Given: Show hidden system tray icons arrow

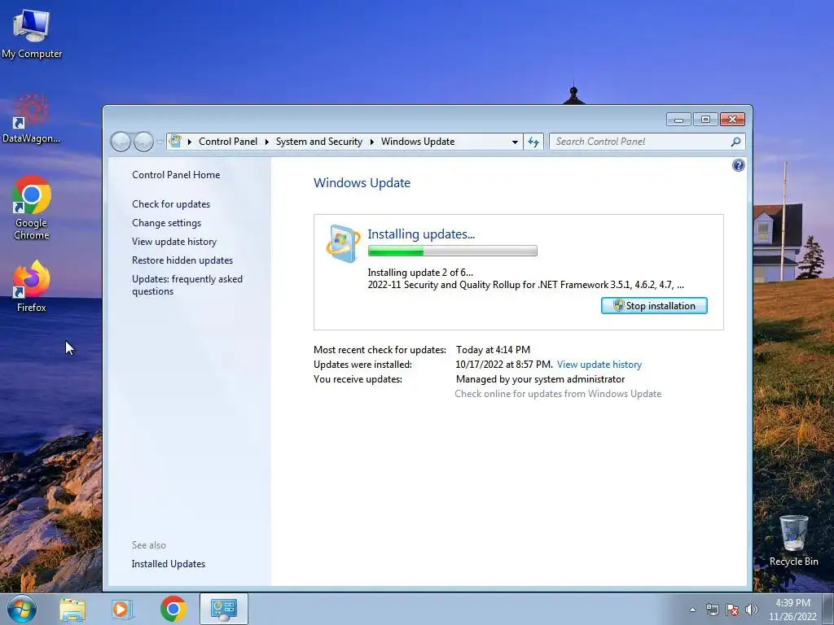Looking at the screenshot, I should click(x=692, y=610).
